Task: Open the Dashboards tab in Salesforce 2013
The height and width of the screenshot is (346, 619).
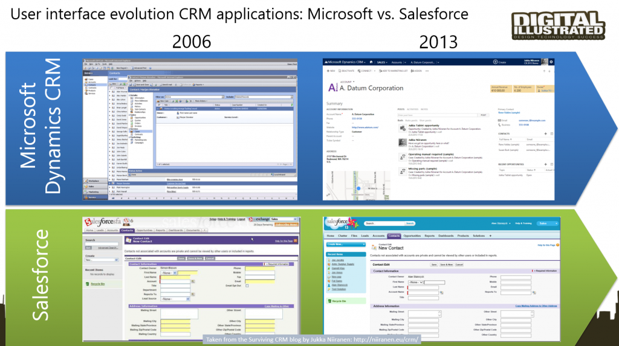Action: (x=446, y=235)
